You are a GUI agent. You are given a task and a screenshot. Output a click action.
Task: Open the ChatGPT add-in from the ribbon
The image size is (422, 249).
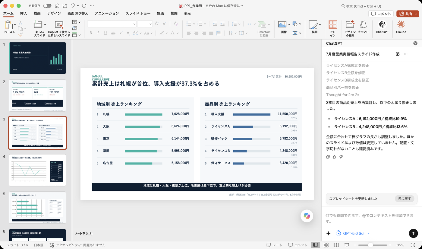coord(382,27)
